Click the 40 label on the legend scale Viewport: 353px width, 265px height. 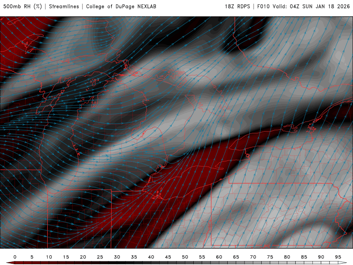[151, 257]
